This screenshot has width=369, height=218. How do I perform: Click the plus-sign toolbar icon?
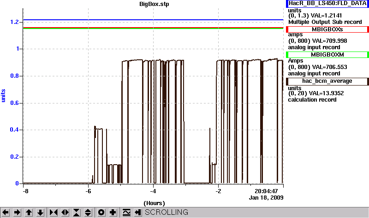113,212
